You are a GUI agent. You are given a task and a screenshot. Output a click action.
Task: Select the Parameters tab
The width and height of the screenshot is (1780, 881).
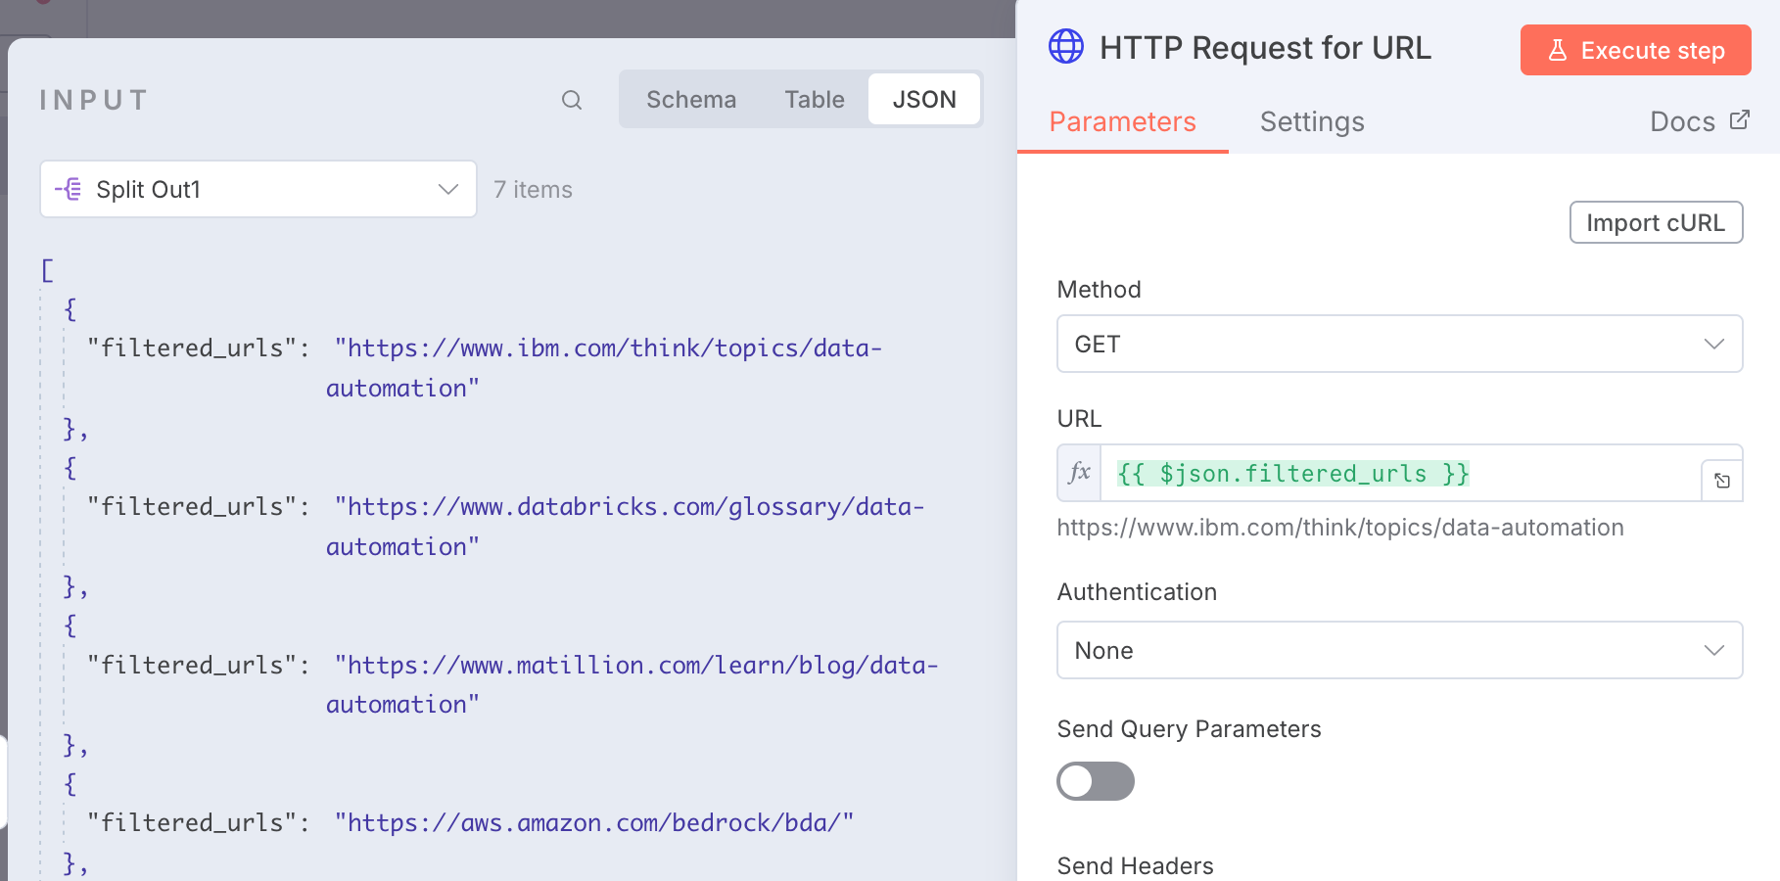click(1122, 121)
